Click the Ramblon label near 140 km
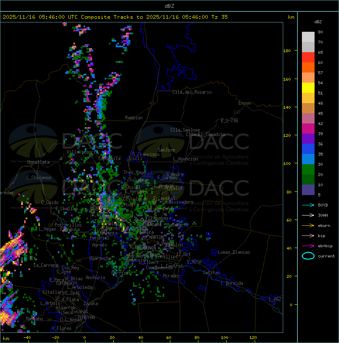This screenshot has height=343, width=339. [x=134, y=118]
